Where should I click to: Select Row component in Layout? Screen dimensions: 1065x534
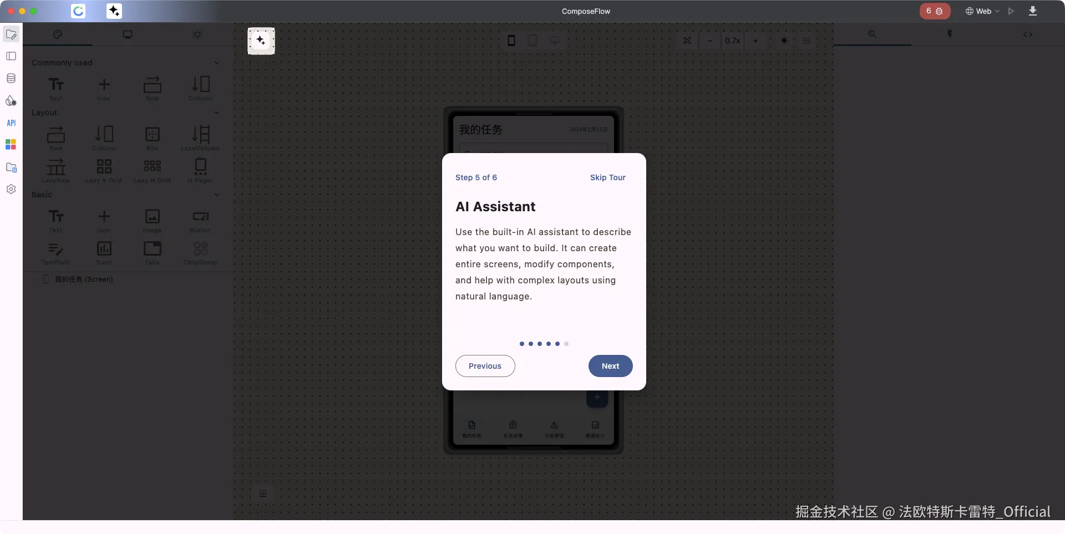tap(55, 138)
